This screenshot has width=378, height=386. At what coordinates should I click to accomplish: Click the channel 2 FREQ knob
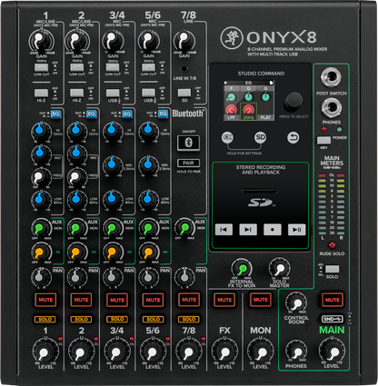76,176
